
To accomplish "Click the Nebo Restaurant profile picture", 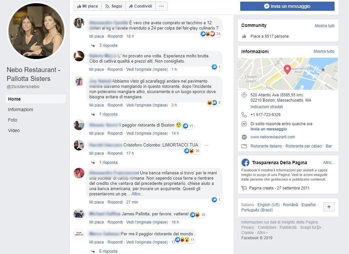I will coord(36,31).
